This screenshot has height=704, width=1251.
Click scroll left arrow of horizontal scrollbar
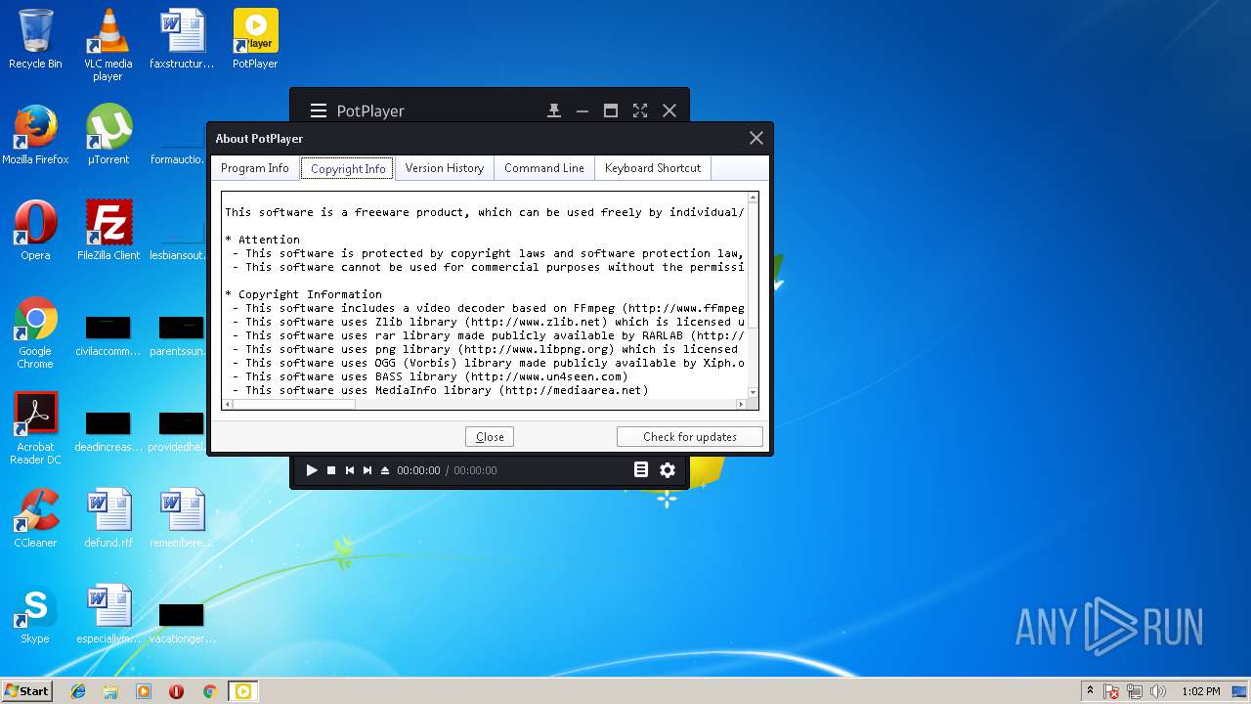(x=229, y=404)
